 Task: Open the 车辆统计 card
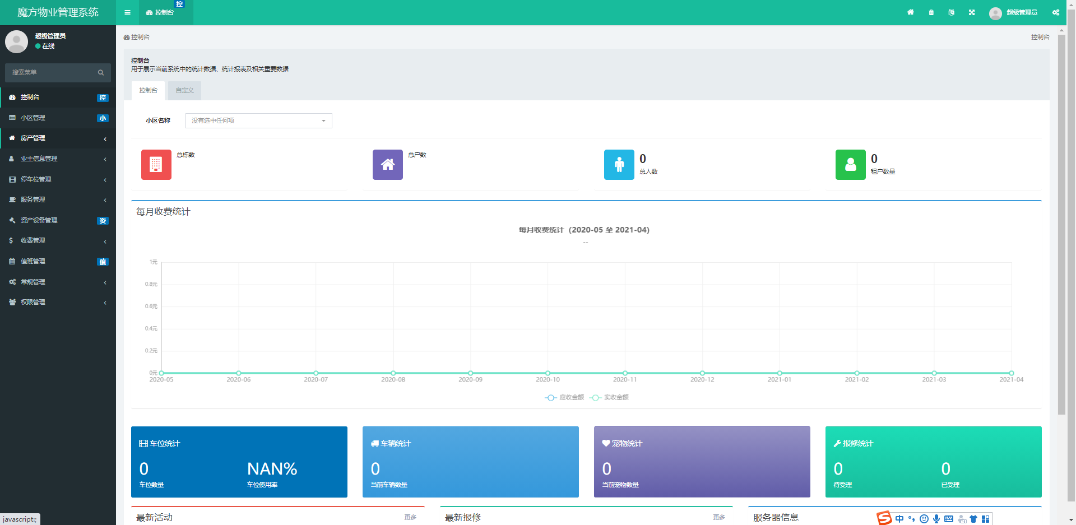pos(471,462)
